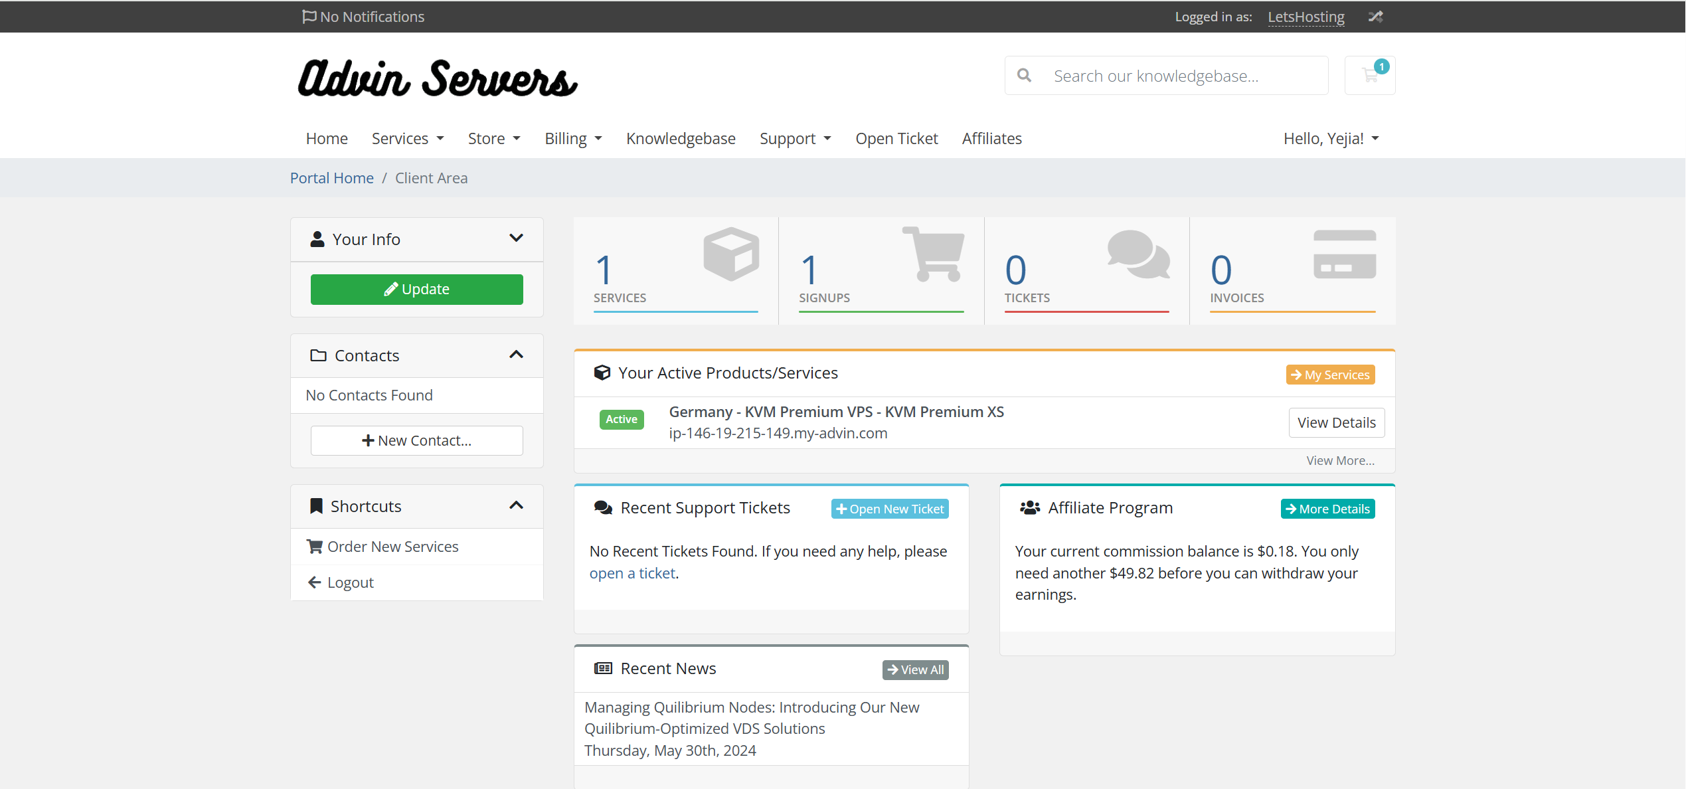Click the Invoices credit card icon
This screenshot has width=1686, height=789.
click(1345, 254)
